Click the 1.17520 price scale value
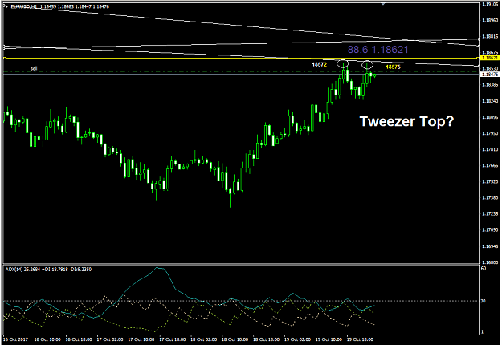The image size is (502, 345). point(490,181)
